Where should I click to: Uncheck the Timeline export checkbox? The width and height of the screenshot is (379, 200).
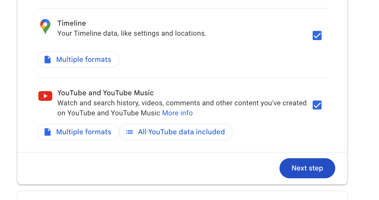coord(317,36)
